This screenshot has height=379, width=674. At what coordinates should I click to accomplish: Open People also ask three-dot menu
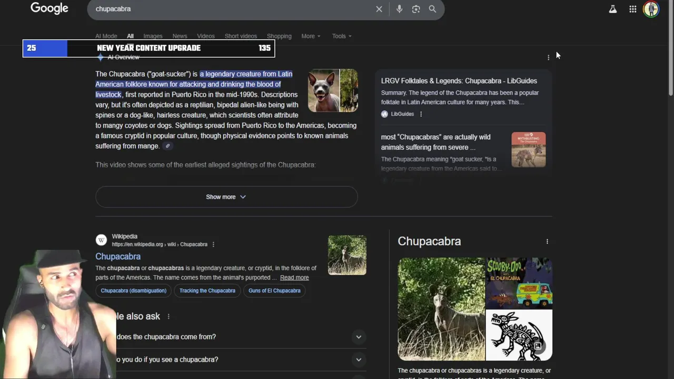pos(168,316)
